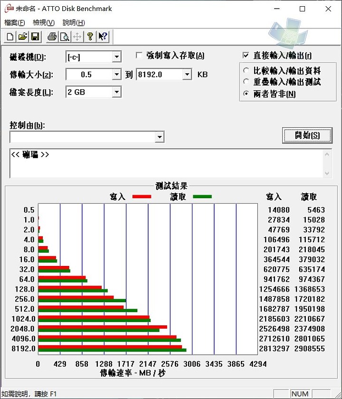The height and width of the screenshot is (399, 342).
Task: Open a saved benchmark file via folder icon
Action: pyautogui.click(x=23, y=37)
